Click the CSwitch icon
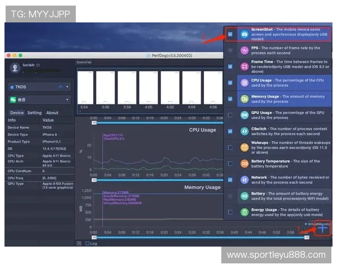This screenshot has height=269, width=337. 244,131
